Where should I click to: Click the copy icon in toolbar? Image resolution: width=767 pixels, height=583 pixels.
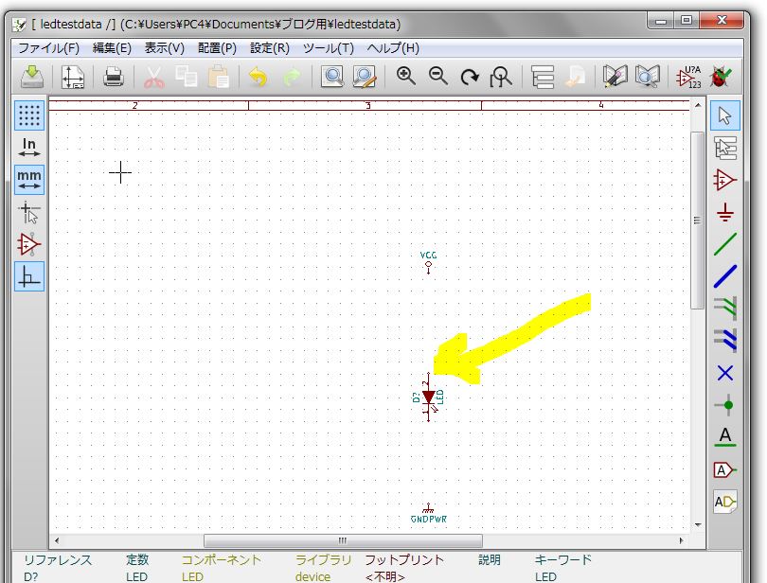186,77
